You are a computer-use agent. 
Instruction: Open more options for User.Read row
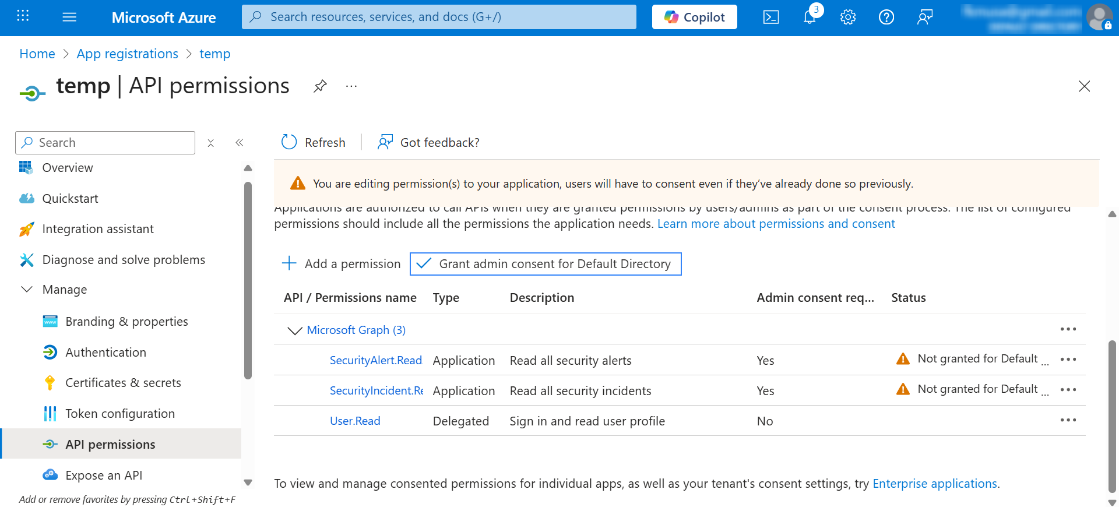point(1068,420)
